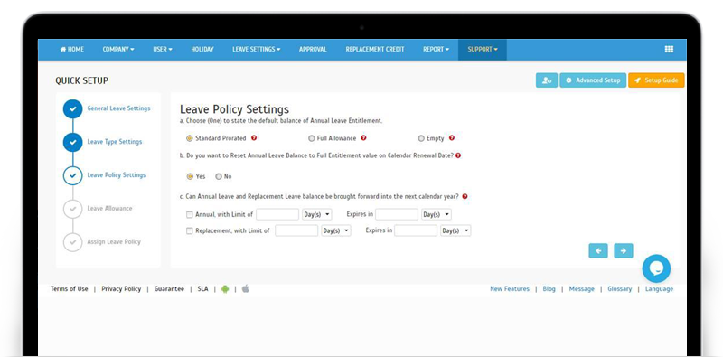723x357 pixels.
Task: Click the Annual limit value field
Action: pos(277,214)
